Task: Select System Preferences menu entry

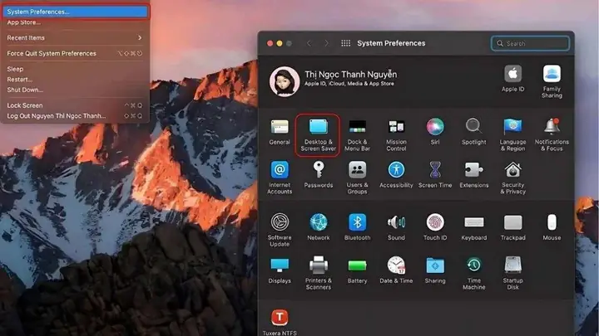Action: point(75,12)
